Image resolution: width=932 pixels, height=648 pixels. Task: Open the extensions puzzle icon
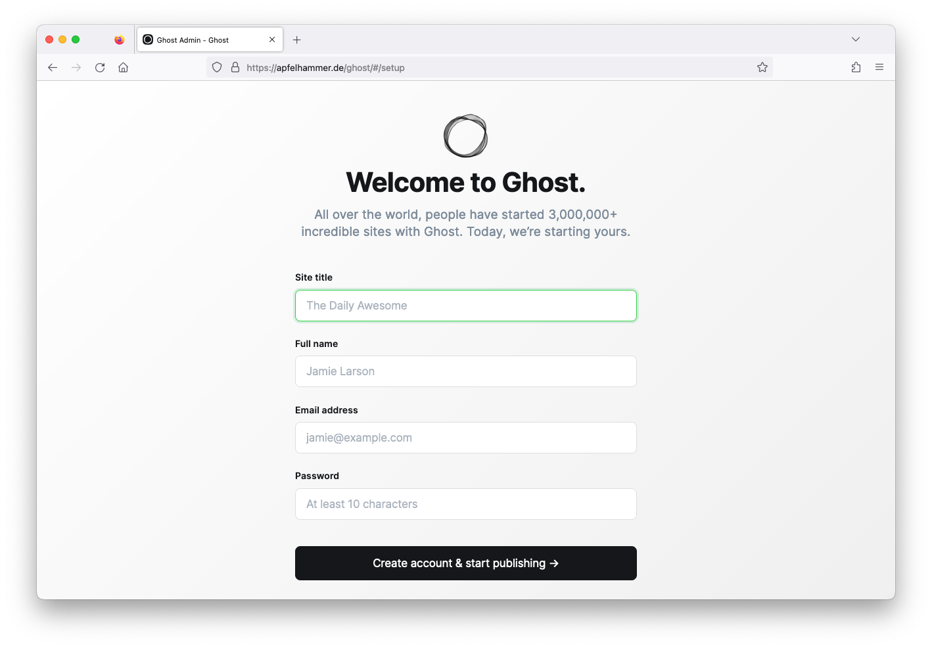pos(856,67)
